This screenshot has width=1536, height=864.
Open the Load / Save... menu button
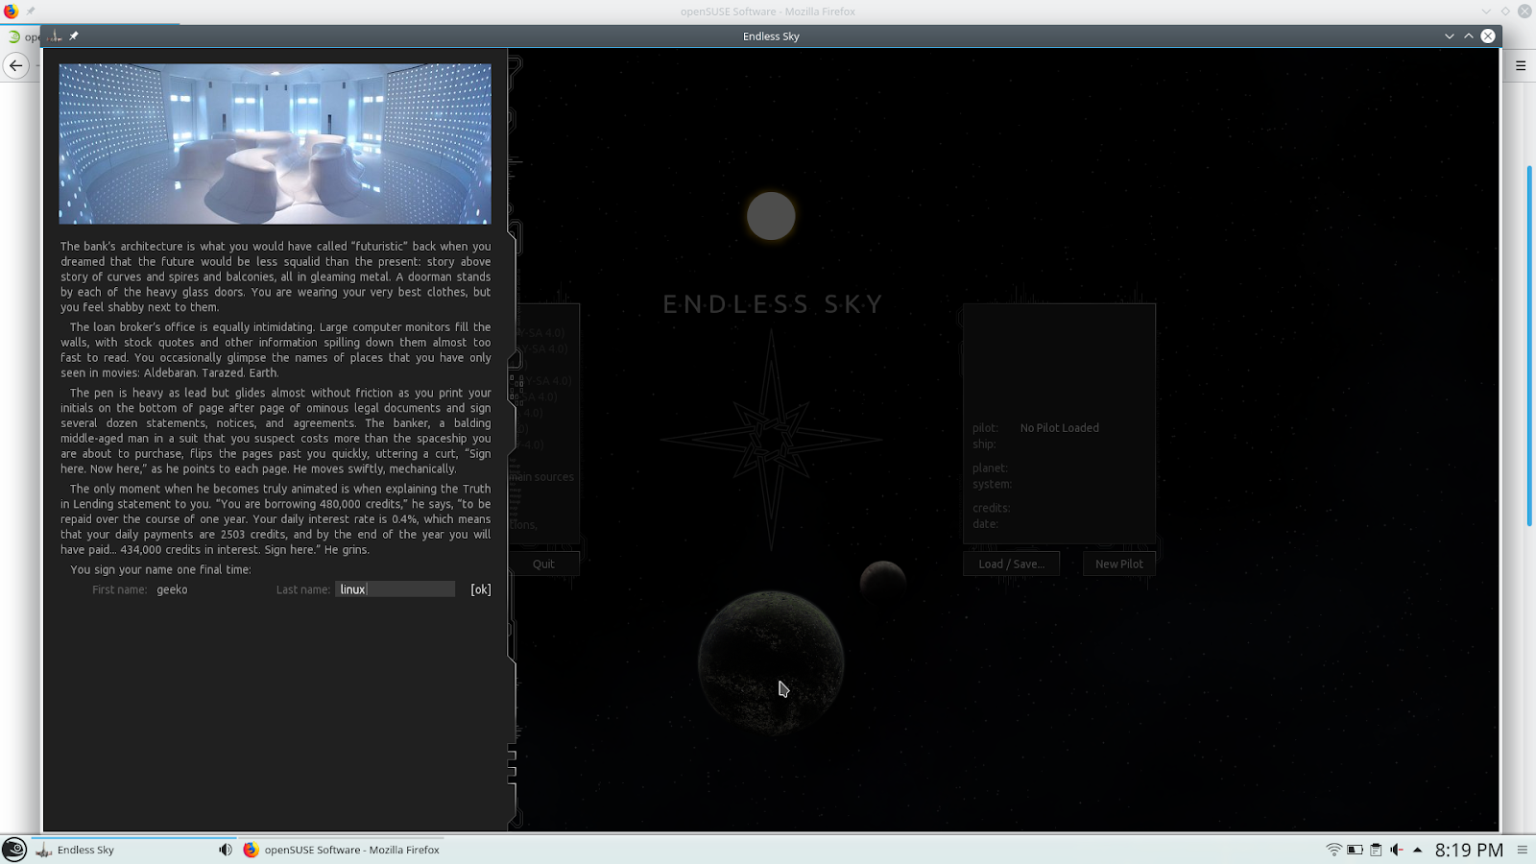(1011, 564)
